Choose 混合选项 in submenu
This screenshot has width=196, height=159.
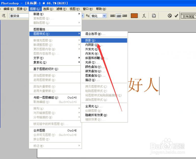click(x=104, y=34)
